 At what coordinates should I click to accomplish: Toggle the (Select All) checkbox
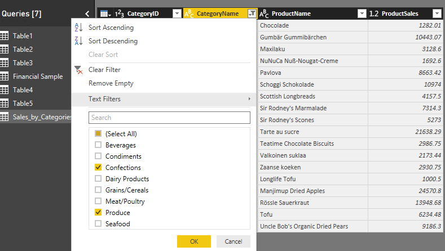click(x=98, y=133)
